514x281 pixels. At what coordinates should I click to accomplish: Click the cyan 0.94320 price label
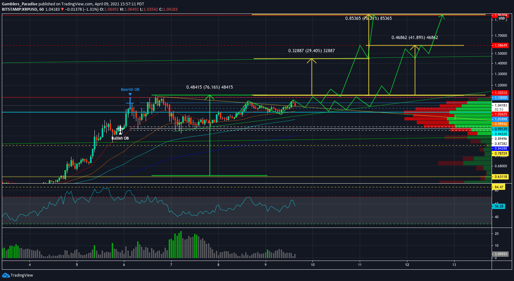click(x=500, y=134)
